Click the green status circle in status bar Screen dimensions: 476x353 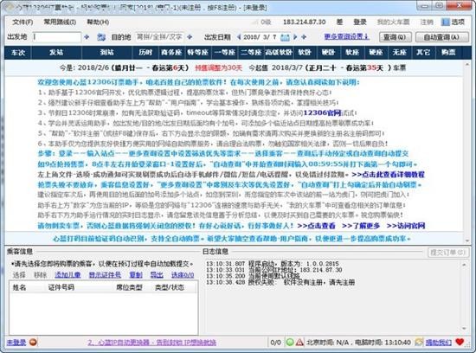pos(290,343)
